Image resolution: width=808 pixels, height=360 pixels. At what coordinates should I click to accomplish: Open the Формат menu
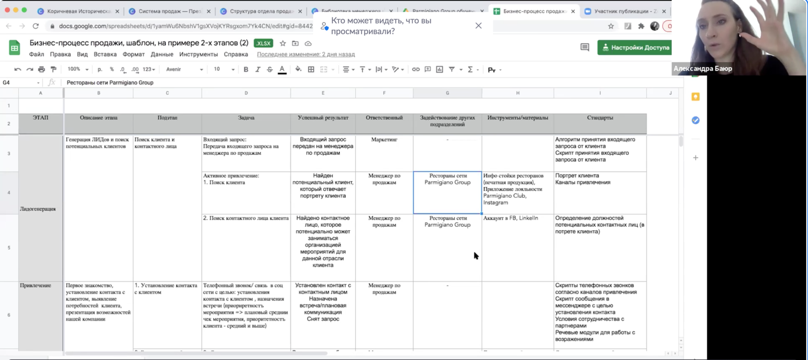click(134, 54)
